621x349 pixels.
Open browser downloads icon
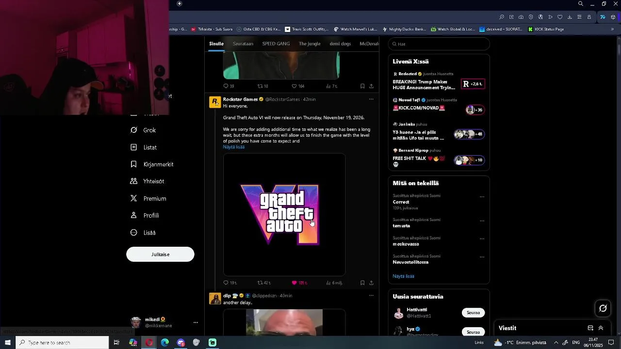pos(570,17)
